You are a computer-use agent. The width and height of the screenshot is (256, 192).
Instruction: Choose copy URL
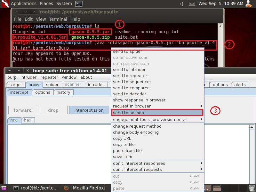coord(157,139)
